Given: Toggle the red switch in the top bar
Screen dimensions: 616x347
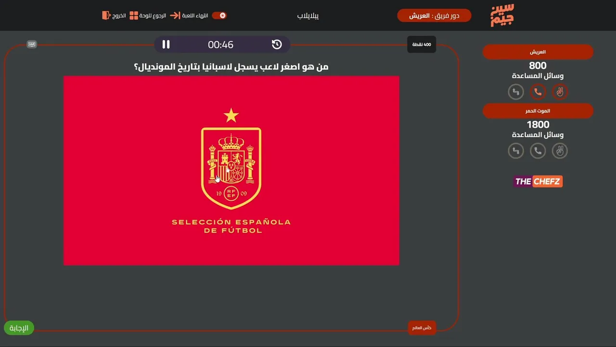Looking at the screenshot, I should coord(219,15).
